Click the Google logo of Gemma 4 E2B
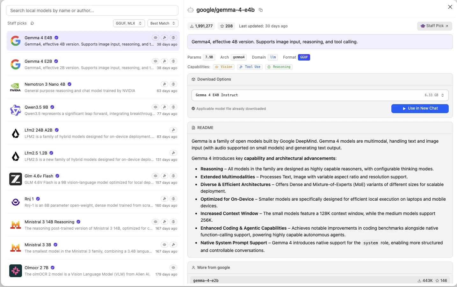The height and width of the screenshot is (287, 457). point(16,64)
